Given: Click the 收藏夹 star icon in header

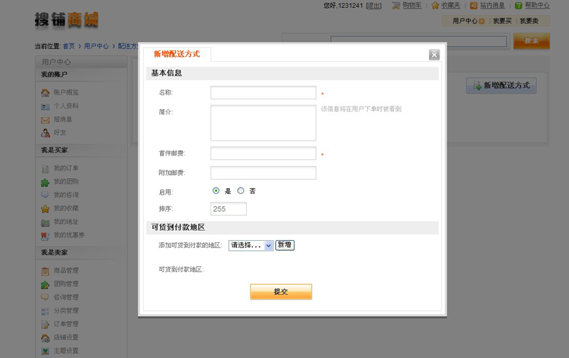Looking at the screenshot, I should tap(435, 6).
